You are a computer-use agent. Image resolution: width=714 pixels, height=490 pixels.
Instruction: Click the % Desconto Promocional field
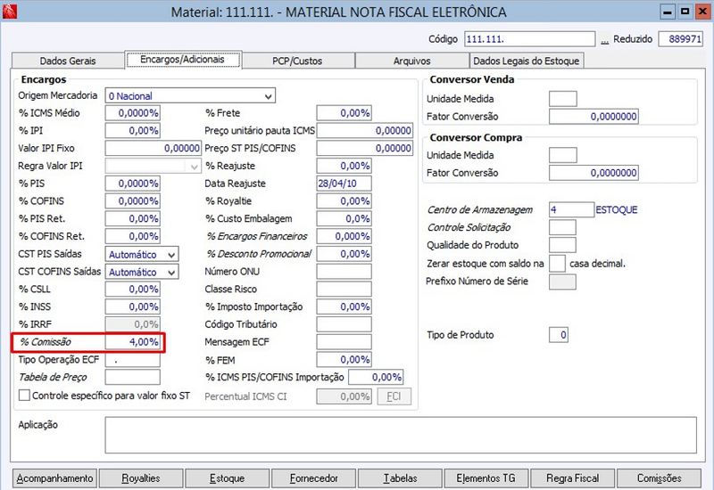[x=345, y=254]
